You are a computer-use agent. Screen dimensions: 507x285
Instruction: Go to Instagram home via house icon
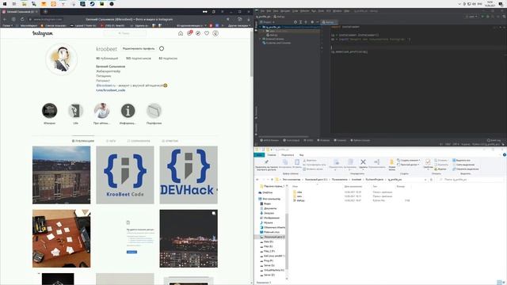(x=181, y=33)
